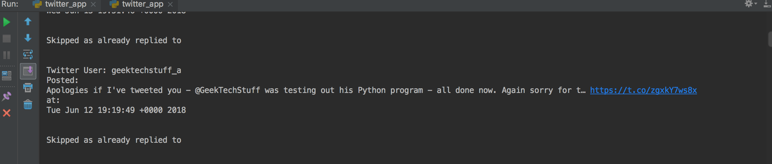The width and height of the screenshot is (772, 164).
Task: Jump down the stack trace with down arrow
Action: 28,38
